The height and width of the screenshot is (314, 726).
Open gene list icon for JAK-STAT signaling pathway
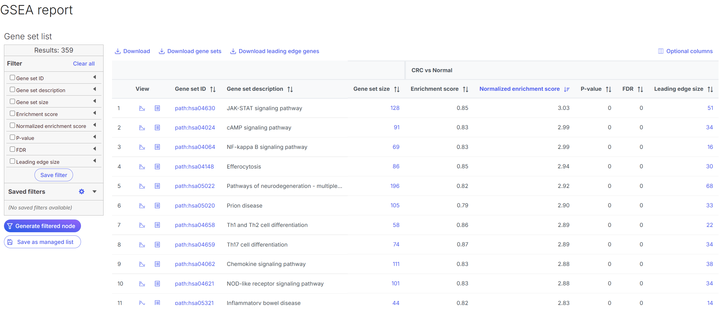pyautogui.click(x=157, y=108)
